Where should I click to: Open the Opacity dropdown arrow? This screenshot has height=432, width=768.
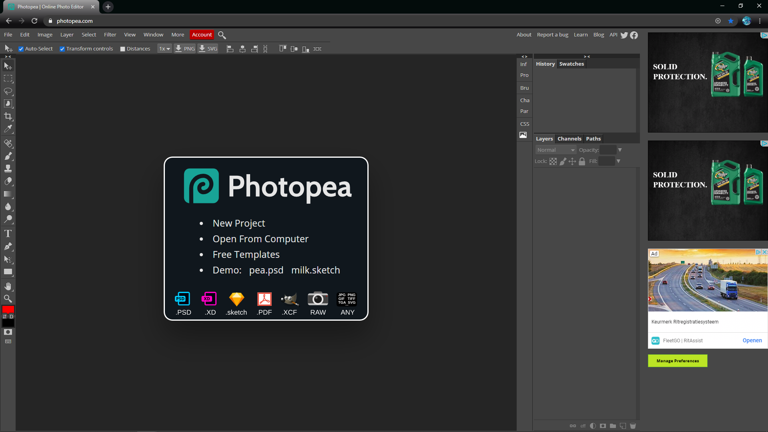coord(620,150)
